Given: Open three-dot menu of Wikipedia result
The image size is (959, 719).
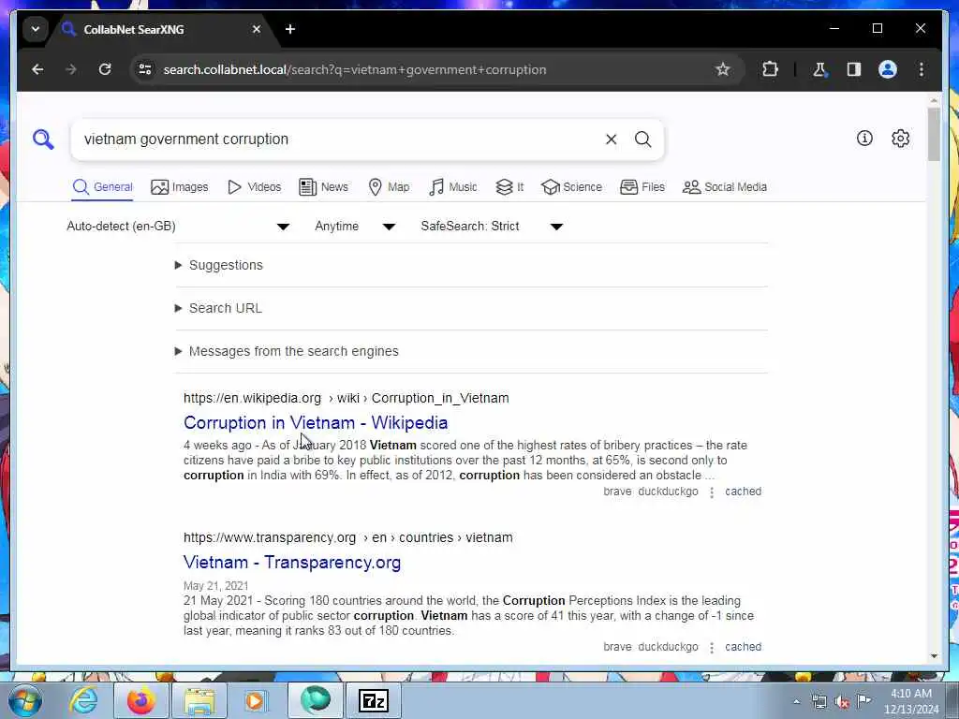Looking at the screenshot, I should coord(712,492).
